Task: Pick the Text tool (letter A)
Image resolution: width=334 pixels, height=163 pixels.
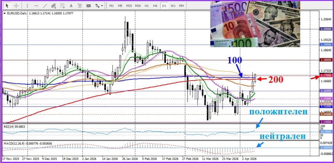Action: tap(71, 6)
